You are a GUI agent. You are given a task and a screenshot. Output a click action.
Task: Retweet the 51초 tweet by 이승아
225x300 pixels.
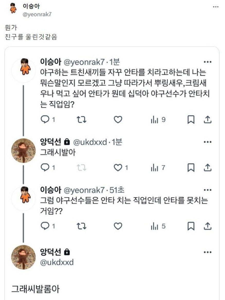coord(82,226)
